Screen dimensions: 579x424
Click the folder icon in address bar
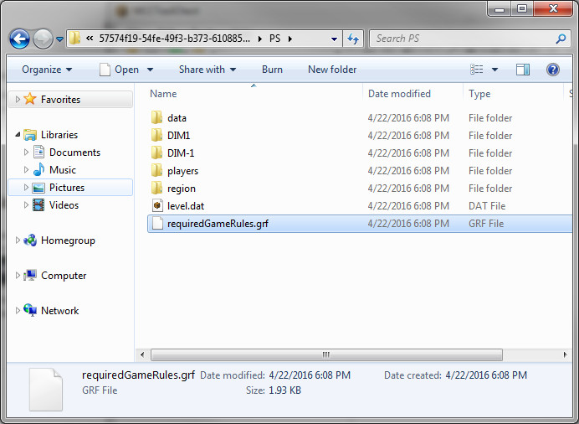(75, 38)
